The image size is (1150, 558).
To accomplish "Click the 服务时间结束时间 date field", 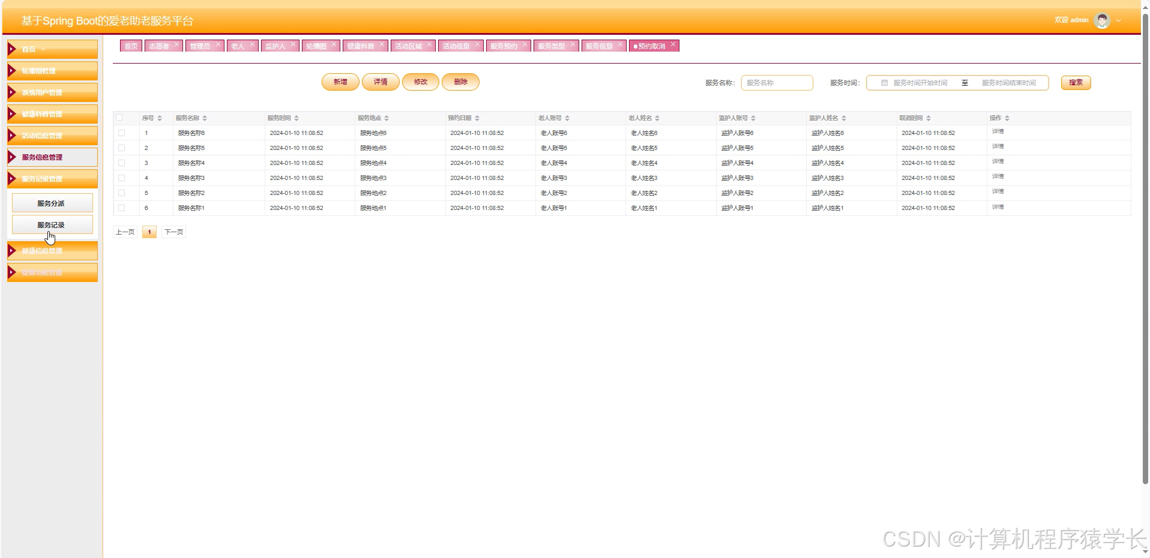I will pyautogui.click(x=1008, y=83).
